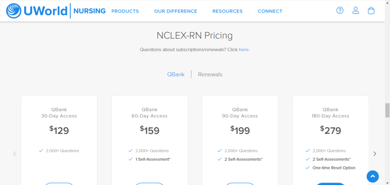Choose the 180-Day Access $279 plan
The width and height of the screenshot is (390, 185).
[x=331, y=129]
